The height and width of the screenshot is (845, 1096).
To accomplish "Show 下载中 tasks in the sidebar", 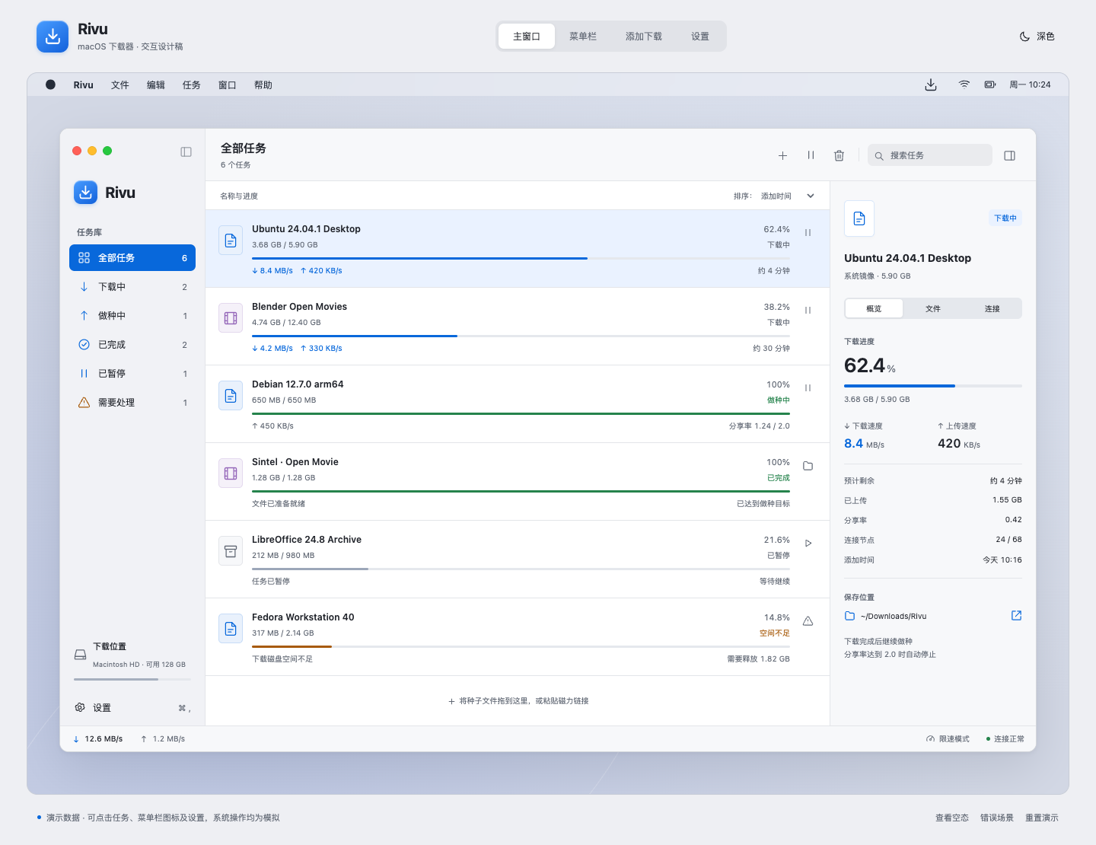I will (x=132, y=287).
